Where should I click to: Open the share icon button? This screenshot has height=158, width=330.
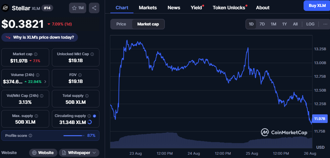tap(94, 8)
